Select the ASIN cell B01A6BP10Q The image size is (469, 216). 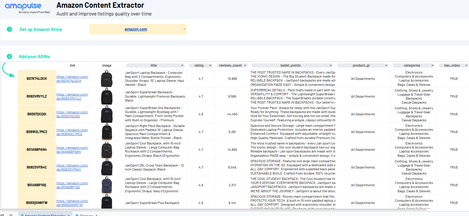point(37,185)
